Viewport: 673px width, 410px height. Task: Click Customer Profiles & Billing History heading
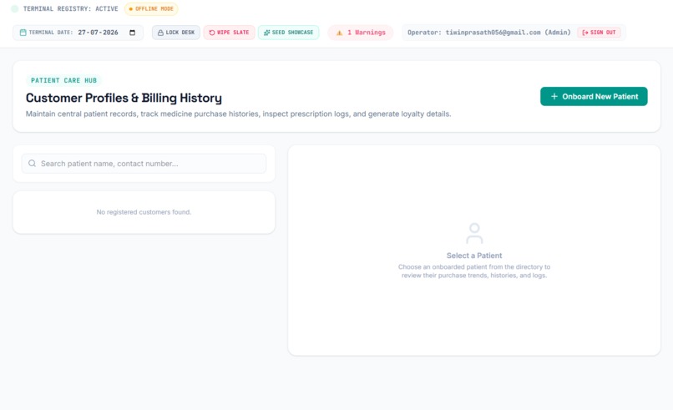pos(124,98)
